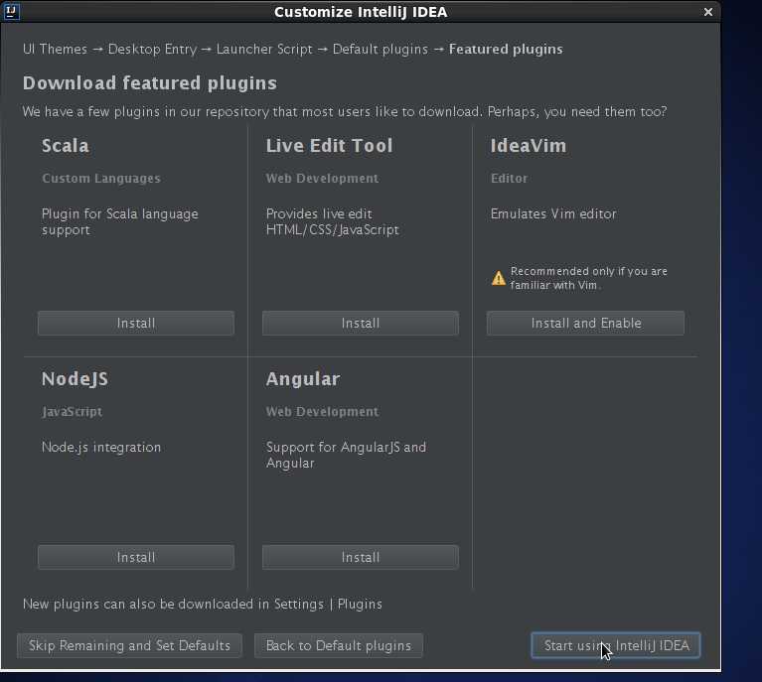The width and height of the screenshot is (762, 682).
Task: Install the Angular plugin
Action: coord(360,557)
